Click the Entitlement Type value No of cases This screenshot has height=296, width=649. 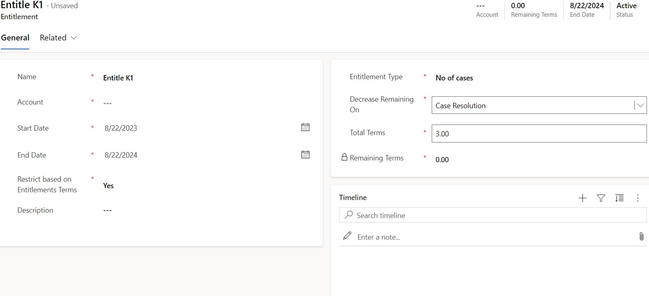pos(454,78)
